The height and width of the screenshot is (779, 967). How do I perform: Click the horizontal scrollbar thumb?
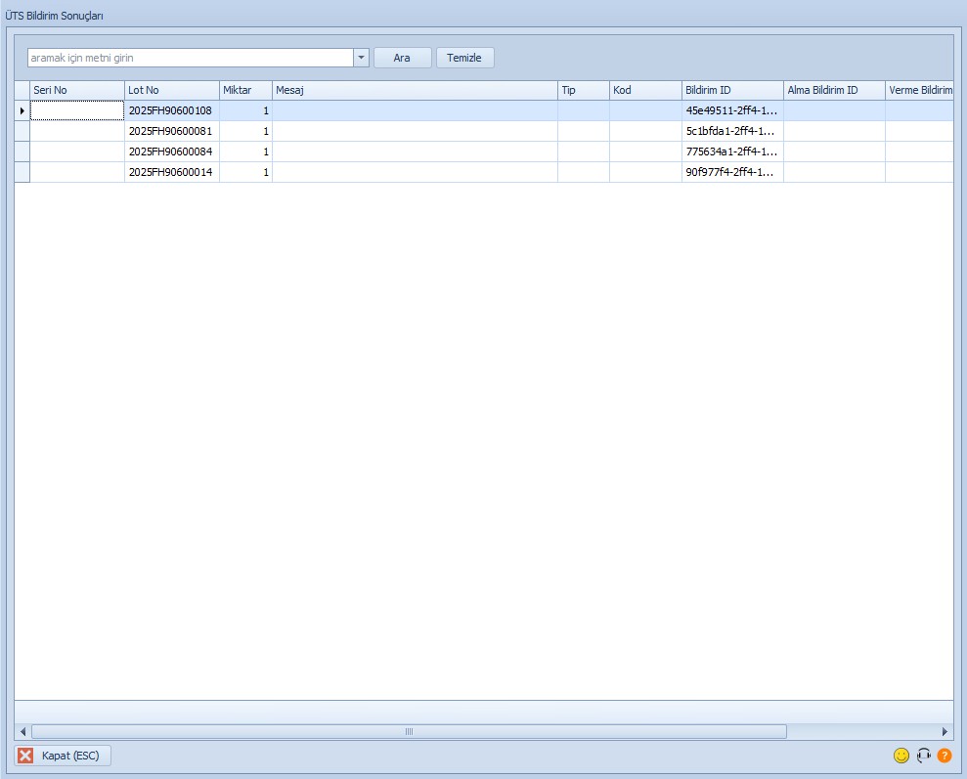tap(409, 731)
